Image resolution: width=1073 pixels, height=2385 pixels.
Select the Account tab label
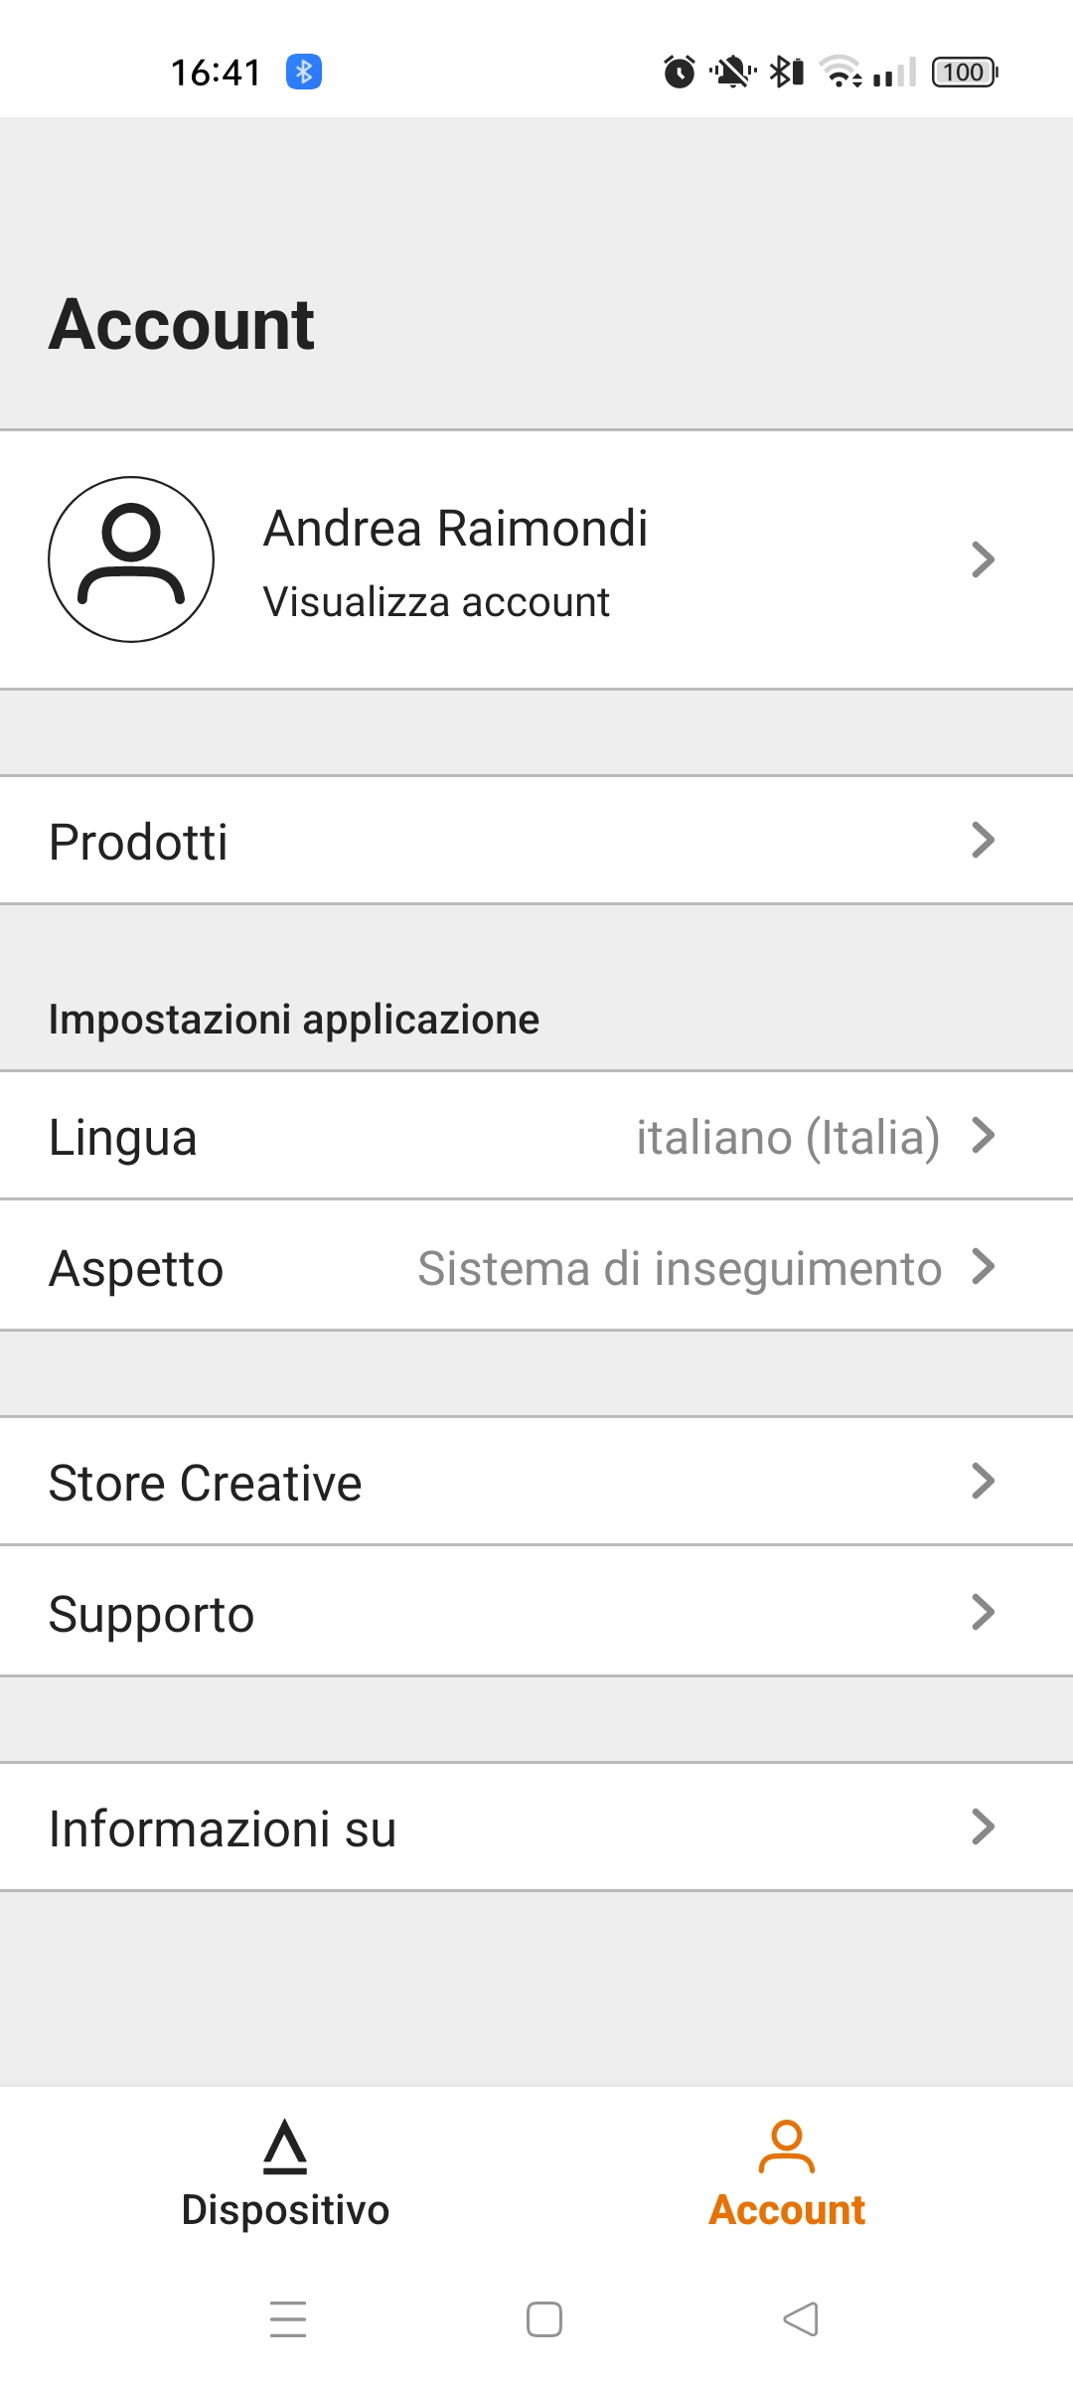pyautogui.click(x=787, y=2210)
